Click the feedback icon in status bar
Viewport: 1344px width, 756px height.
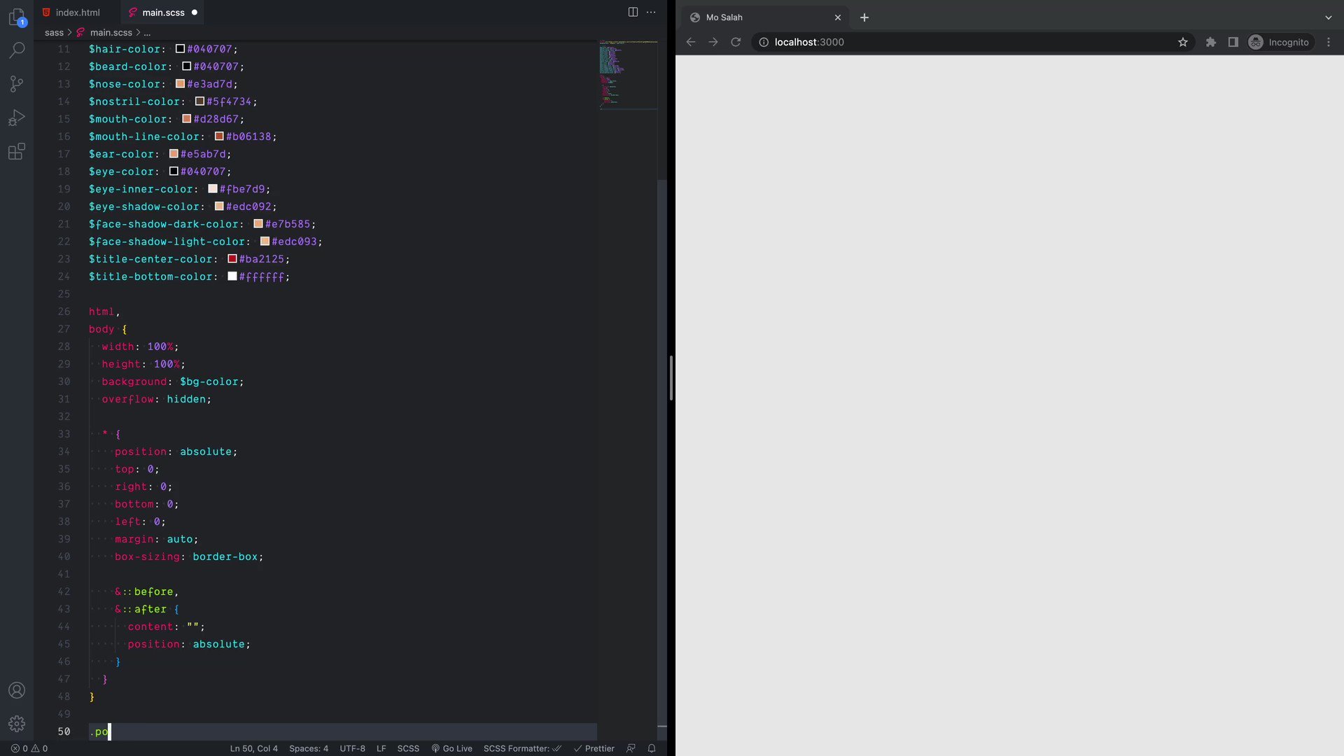[631, 748]
